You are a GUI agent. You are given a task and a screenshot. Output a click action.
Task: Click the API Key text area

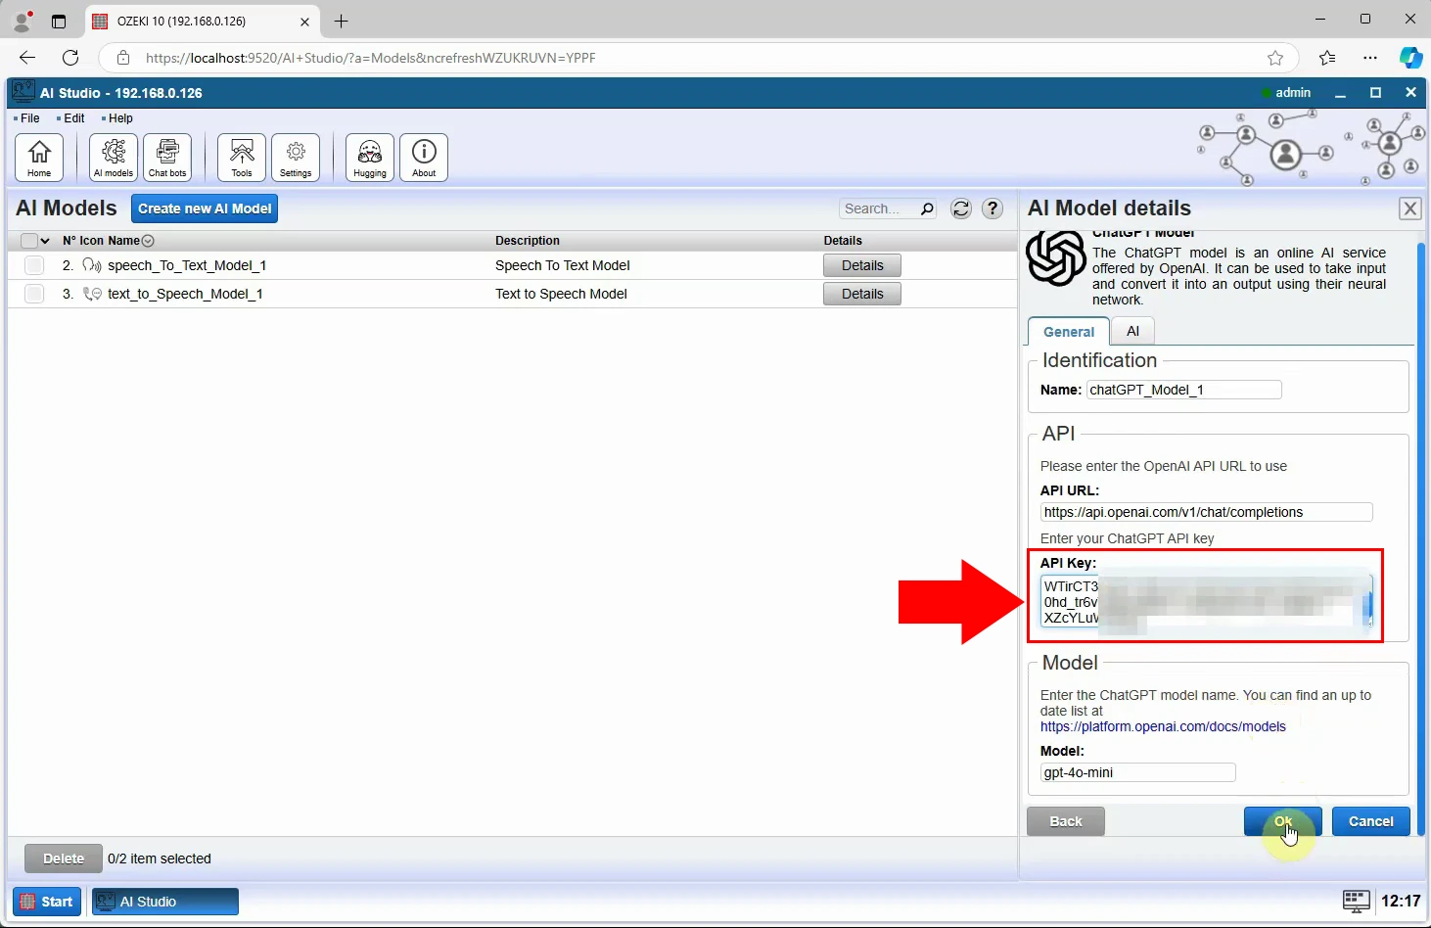click(x=1207, y=602)
